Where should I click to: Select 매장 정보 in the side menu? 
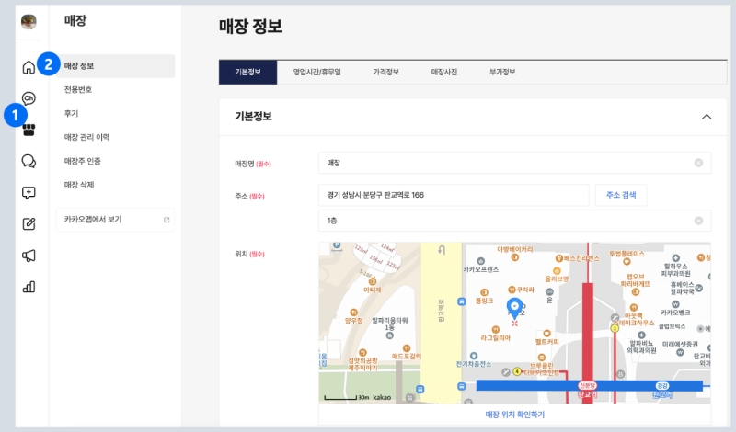coord(115,66)
